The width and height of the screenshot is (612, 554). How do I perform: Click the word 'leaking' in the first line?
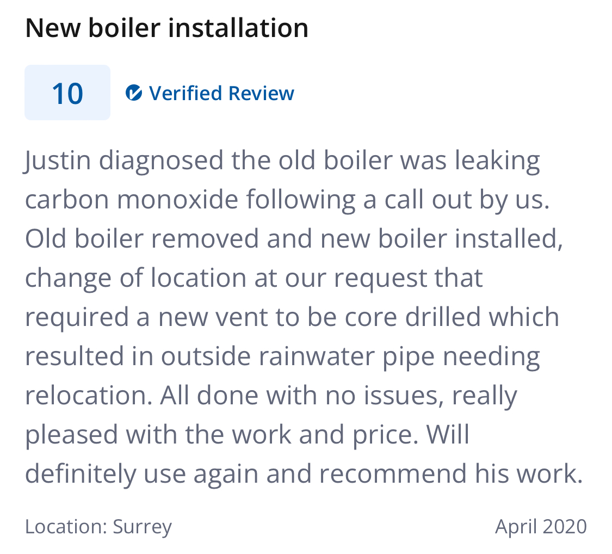pyautogui.click(x=497, y=161)
